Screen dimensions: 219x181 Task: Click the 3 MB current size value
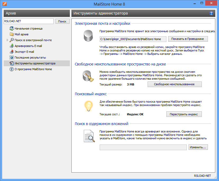(x=130, y=84)
